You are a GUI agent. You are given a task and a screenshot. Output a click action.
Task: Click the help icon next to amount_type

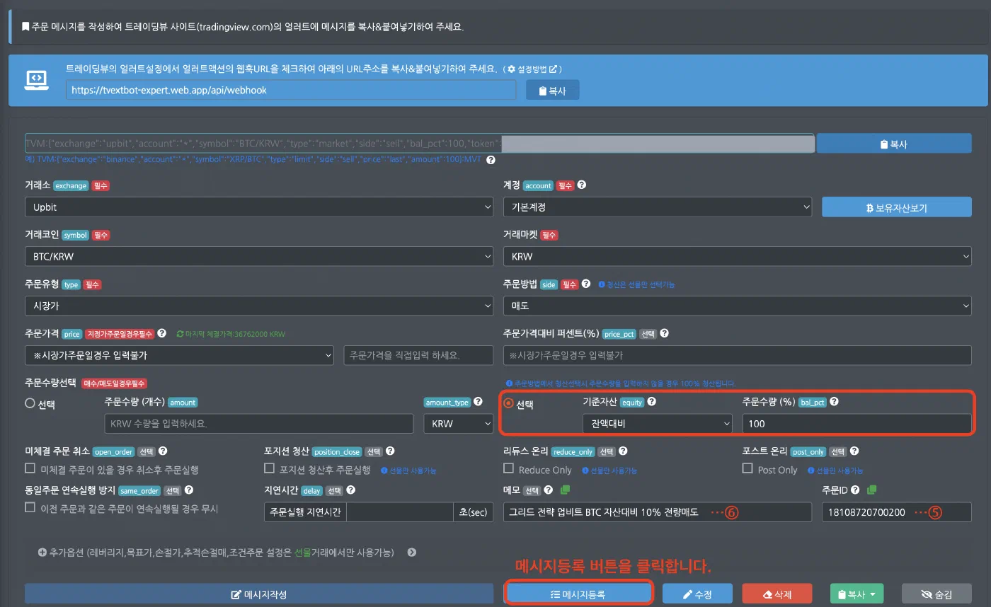[478, 402]
